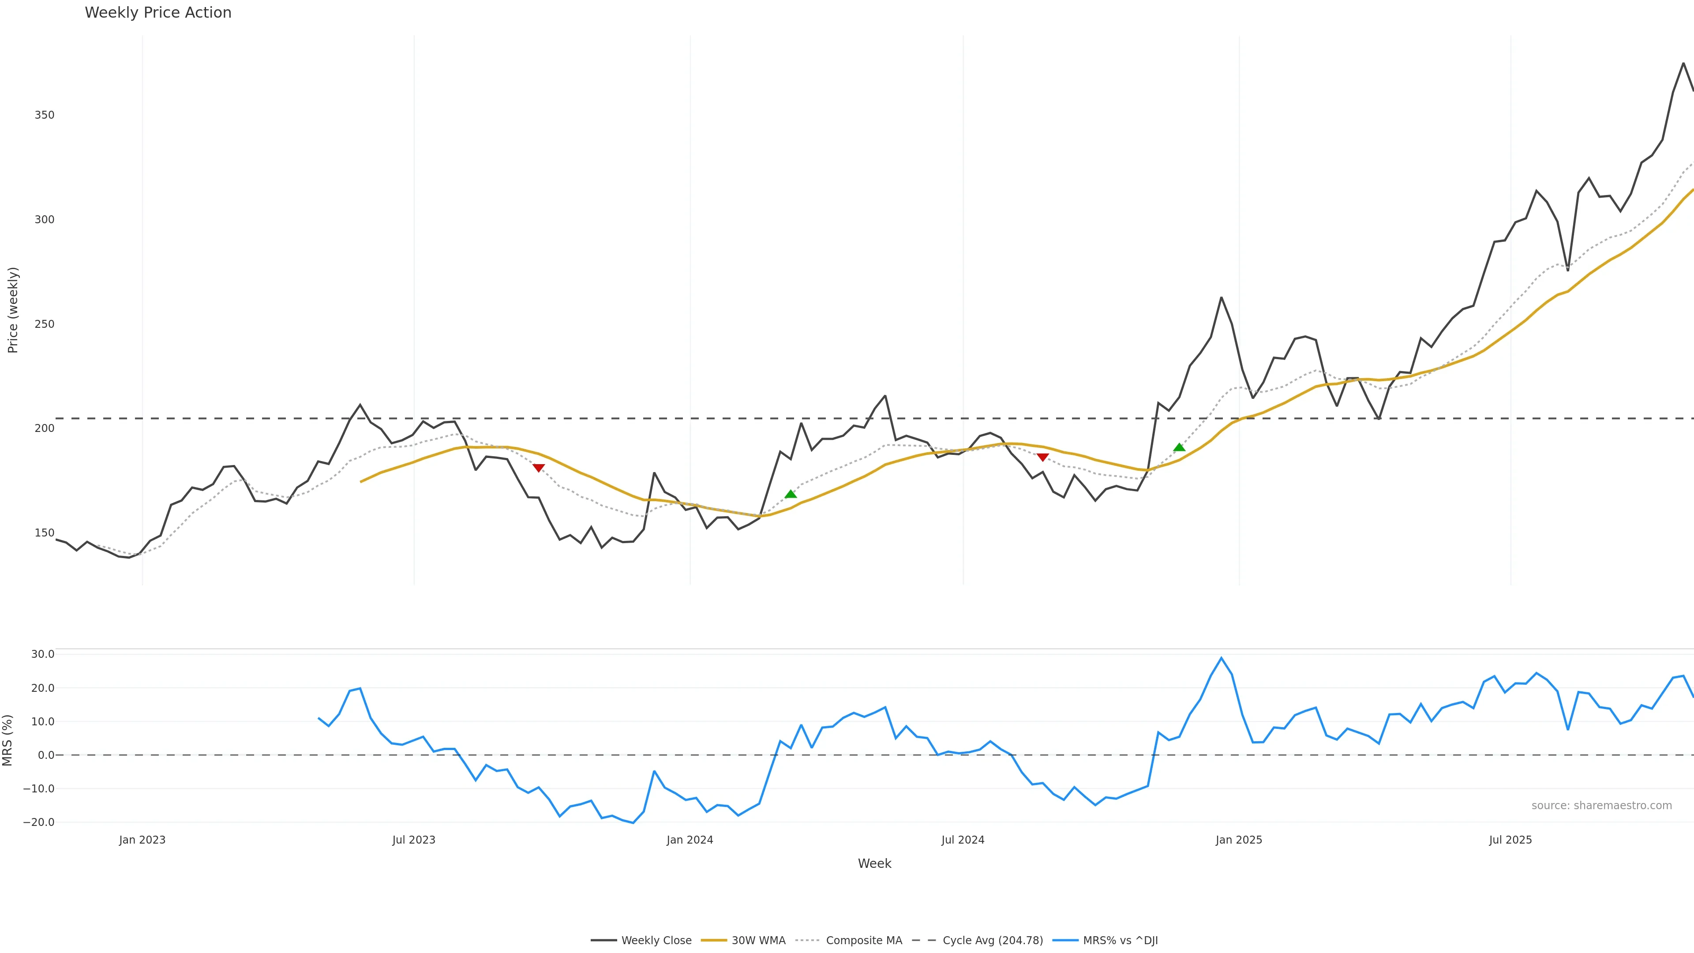This screenshot has height=953, width=1694.
Task: Click the red down-triangle marker near October 2023
Action: pyautogui.click(x=539, y=468)
